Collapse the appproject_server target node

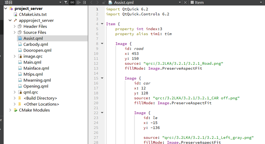click(10, 20)
